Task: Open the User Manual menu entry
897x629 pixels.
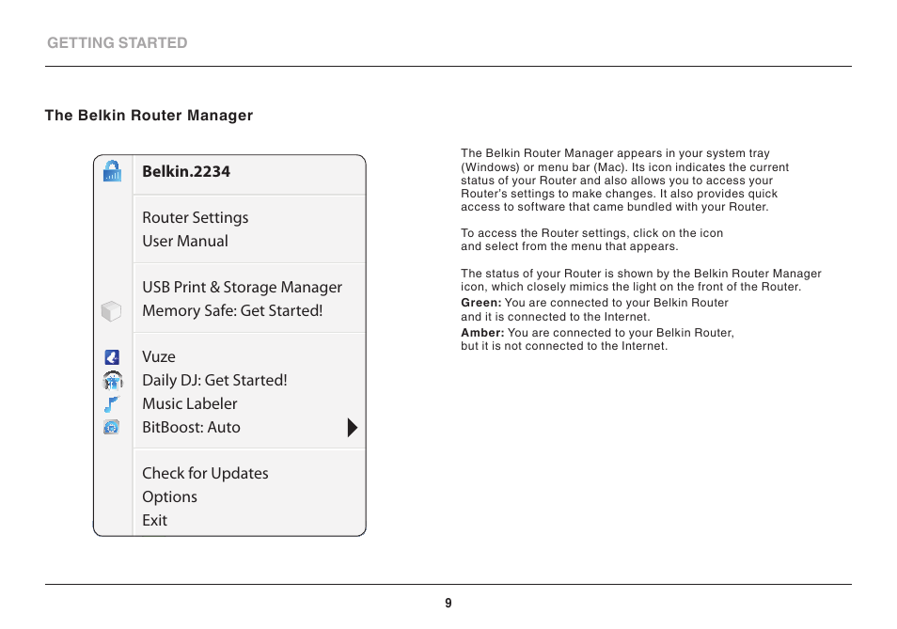Action: point(185,242)
